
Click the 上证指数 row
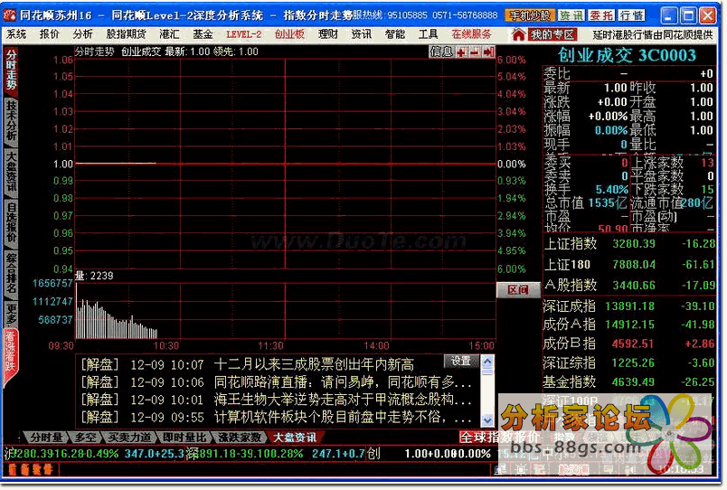click(x=629, y=243)
